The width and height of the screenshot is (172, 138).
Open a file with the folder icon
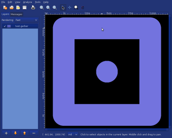[12, 8]
